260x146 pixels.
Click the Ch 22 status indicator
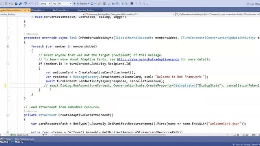245,135
